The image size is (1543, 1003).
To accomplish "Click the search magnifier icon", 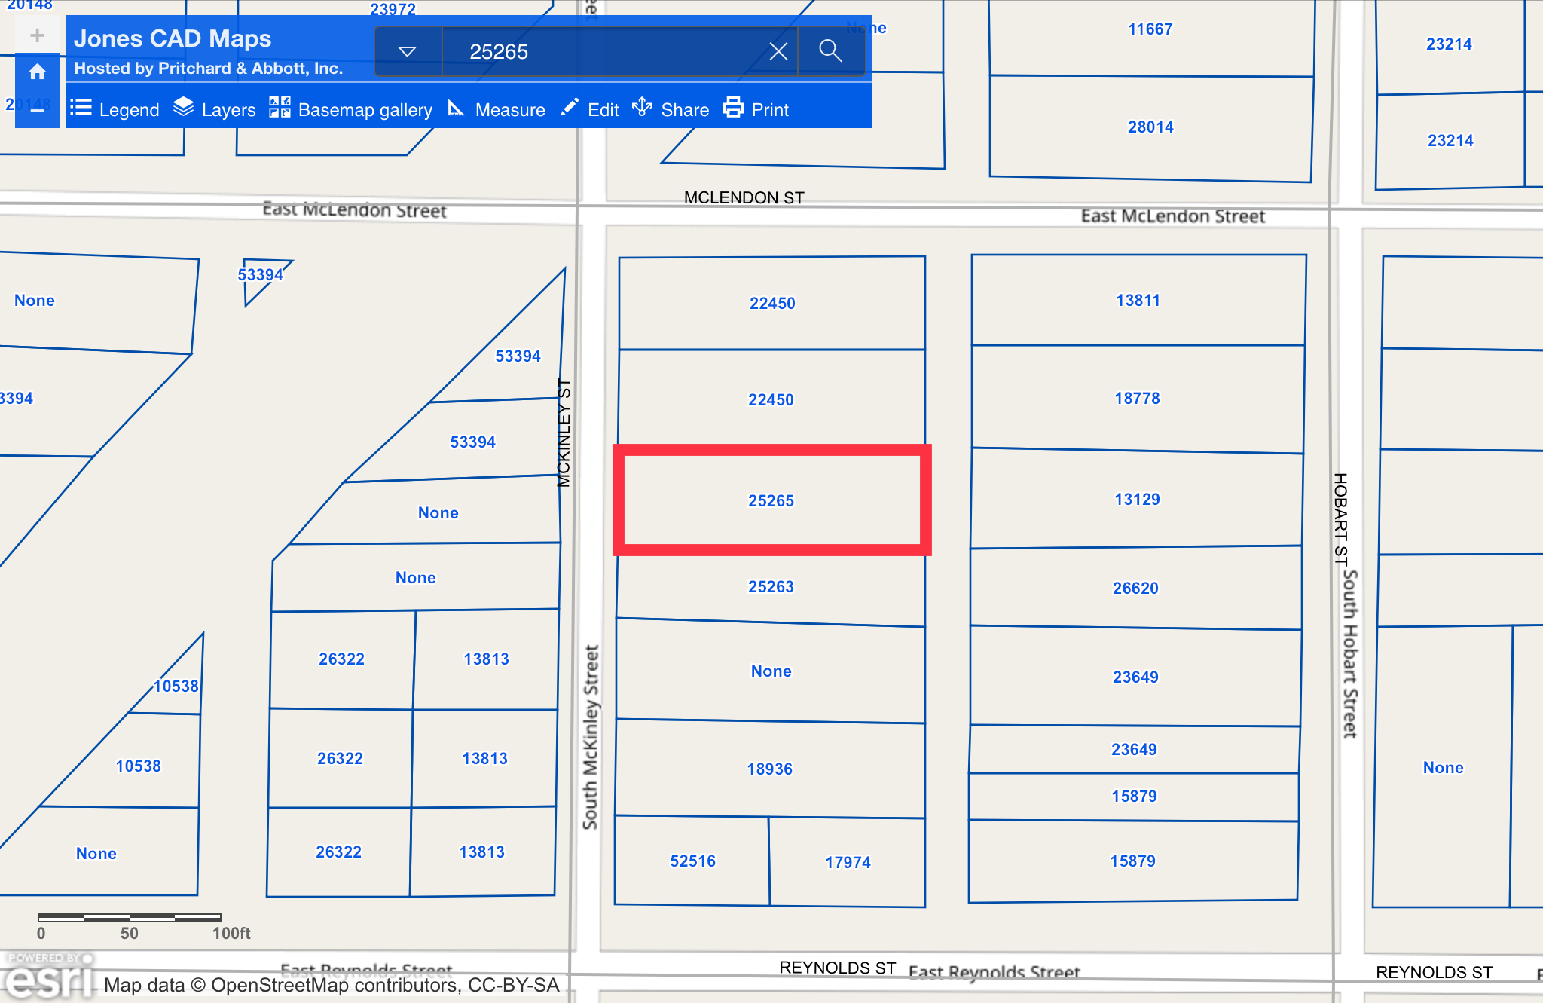I will [x=830, y=50].
